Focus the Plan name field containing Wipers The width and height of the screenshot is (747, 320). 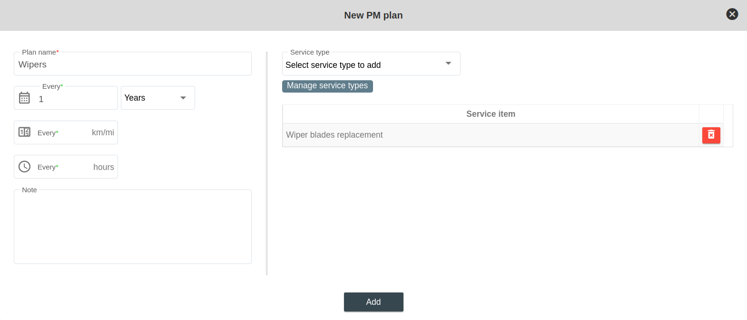pyautogui.click(x=132, y=65)
